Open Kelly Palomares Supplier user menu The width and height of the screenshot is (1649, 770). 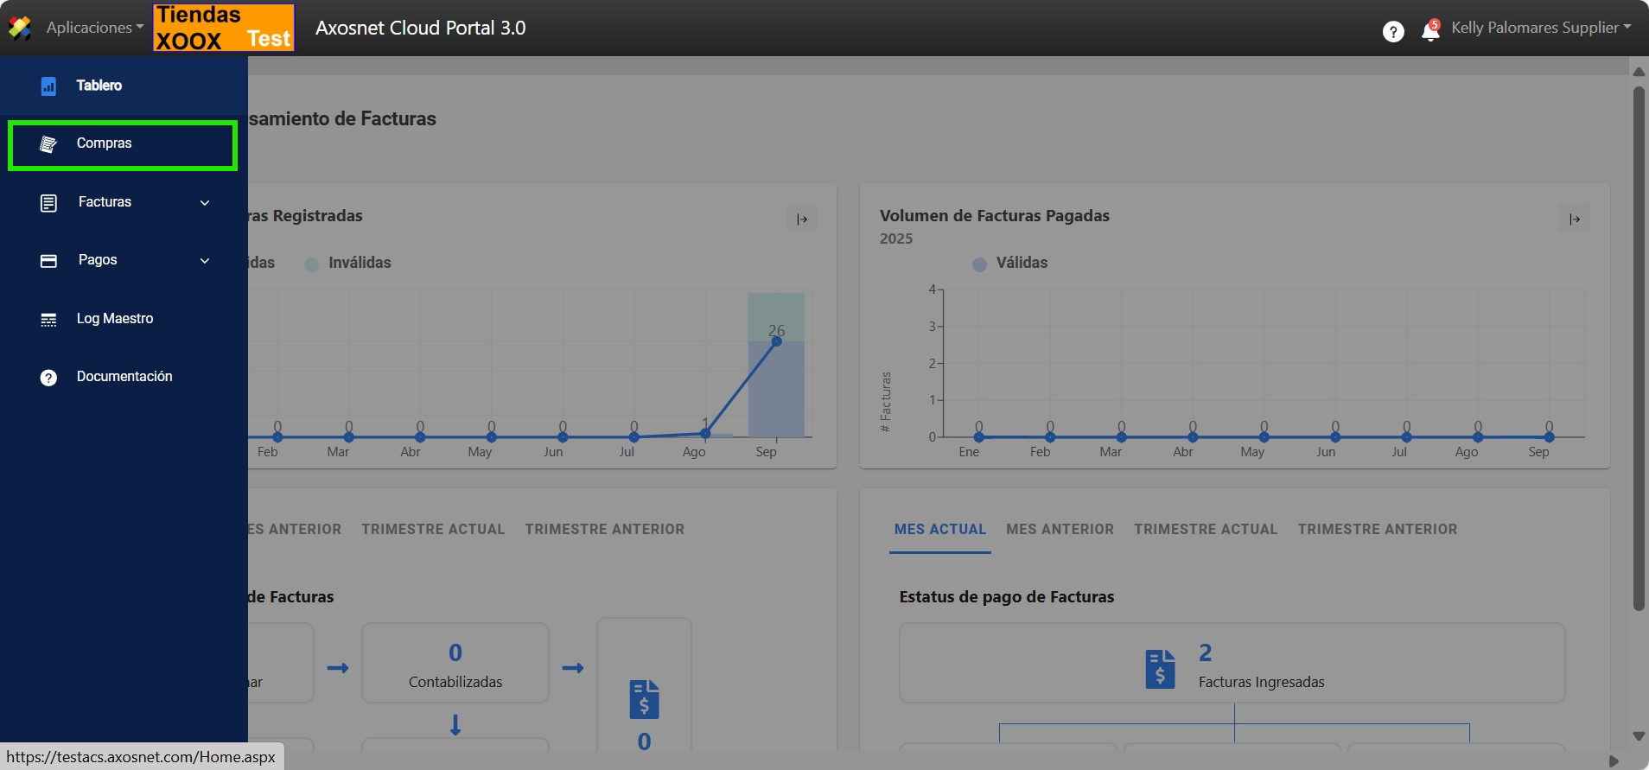[x=1540, y=28]
